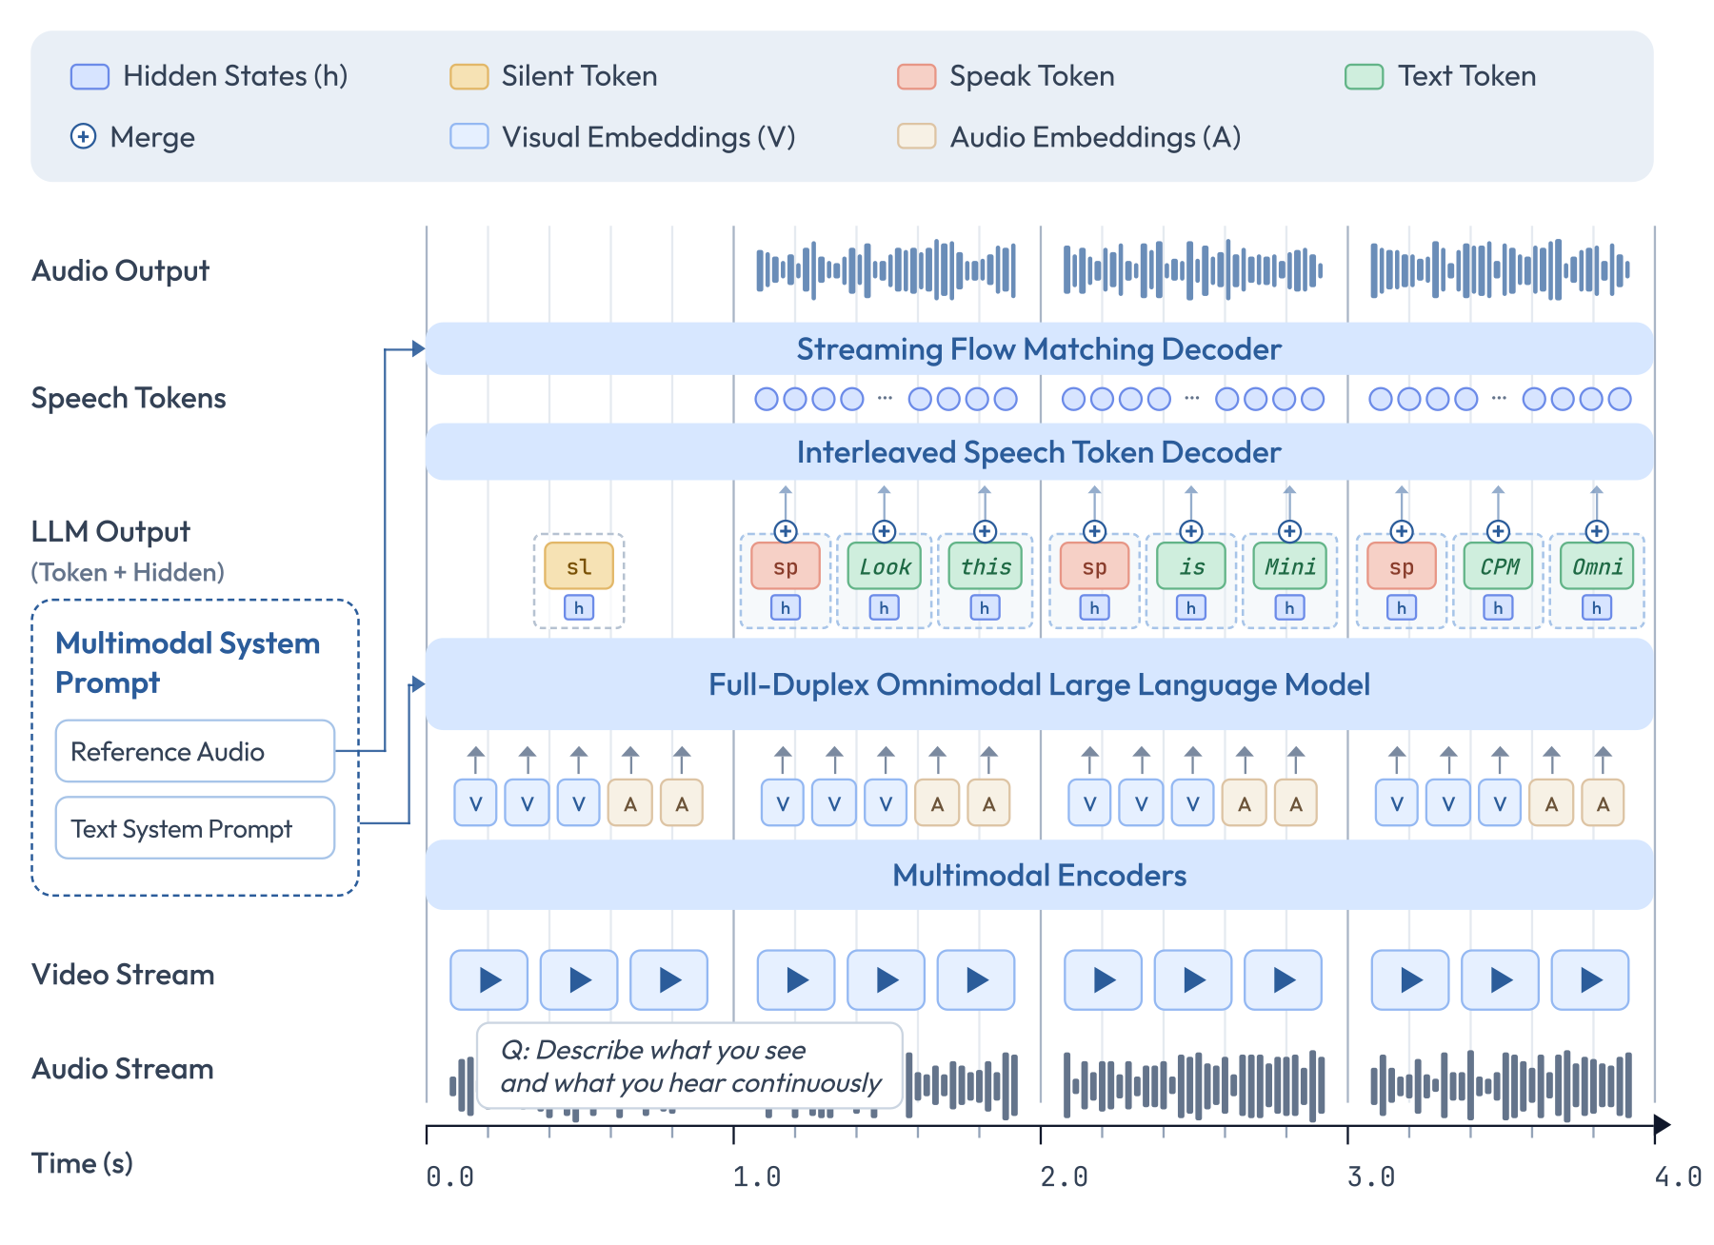Click the 'Omni' text token block
This screenshot has width=1714, height=1245.
pyautogui.click(x=1597, y=566)
